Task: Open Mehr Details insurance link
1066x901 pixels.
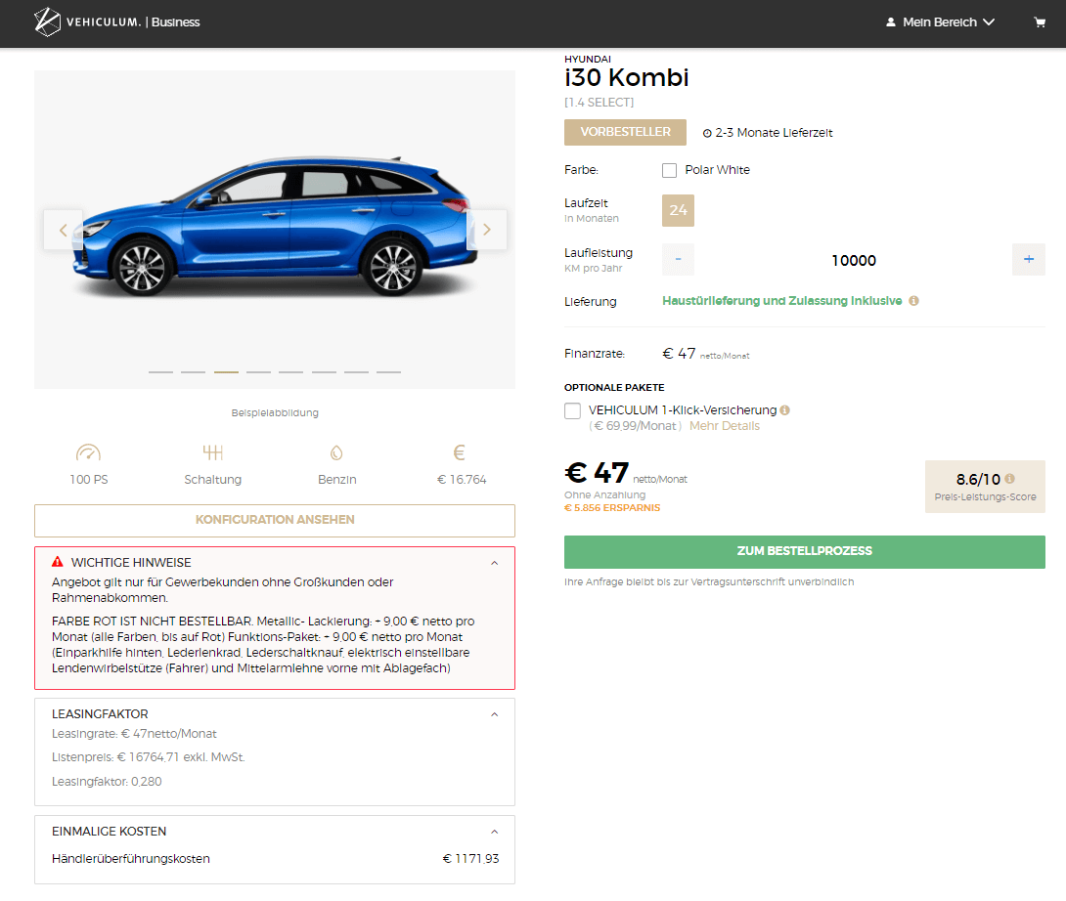Action: pos(725,426)
